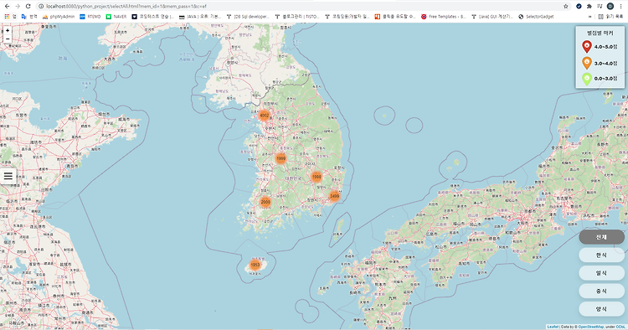Filter by Korean food with 한식 button

[601, 255]
